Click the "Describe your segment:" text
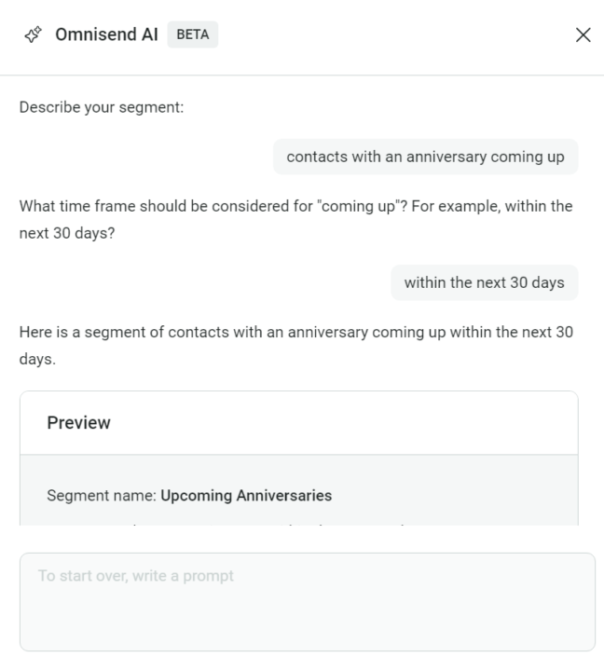This screenshot has width=604, height=671. pos(102,107)
